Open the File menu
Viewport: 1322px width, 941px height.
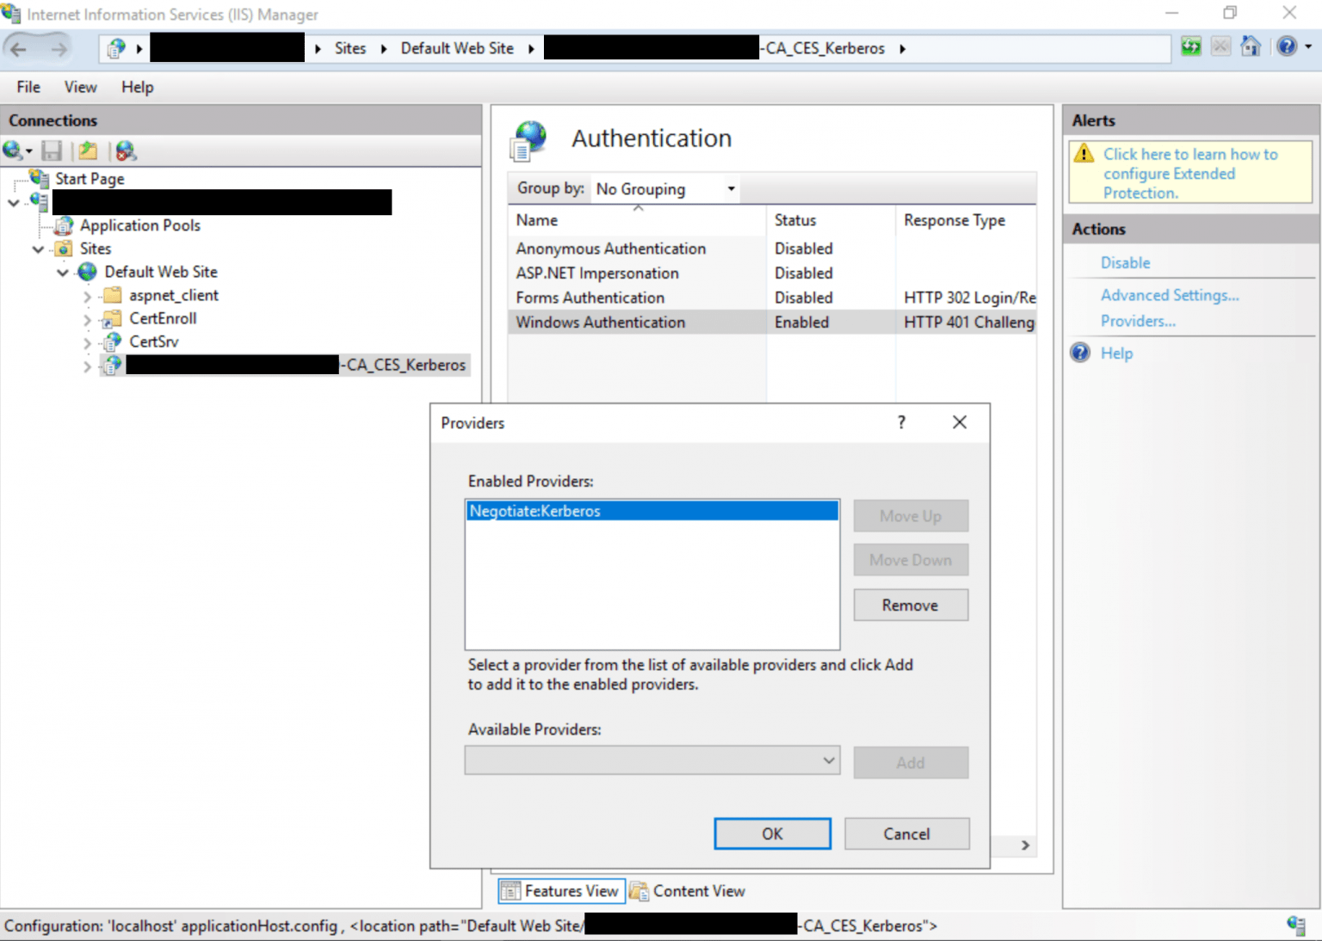[28, 87]
